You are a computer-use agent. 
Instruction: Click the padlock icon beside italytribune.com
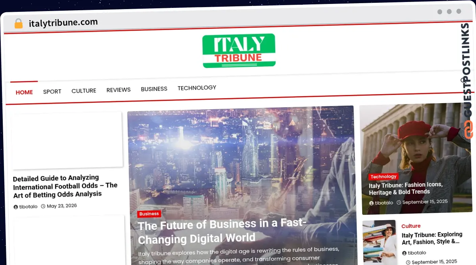[x=19, y=24]
